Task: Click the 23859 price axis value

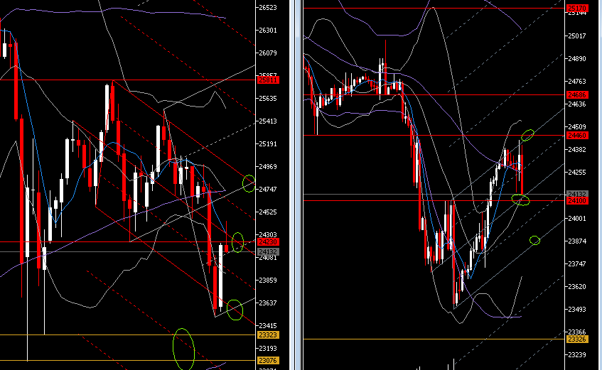Action: point(268,281)
